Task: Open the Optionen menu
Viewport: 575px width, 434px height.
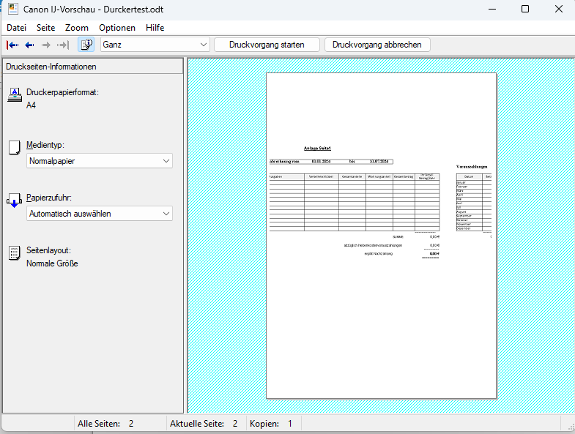Action: pos(117,28)
